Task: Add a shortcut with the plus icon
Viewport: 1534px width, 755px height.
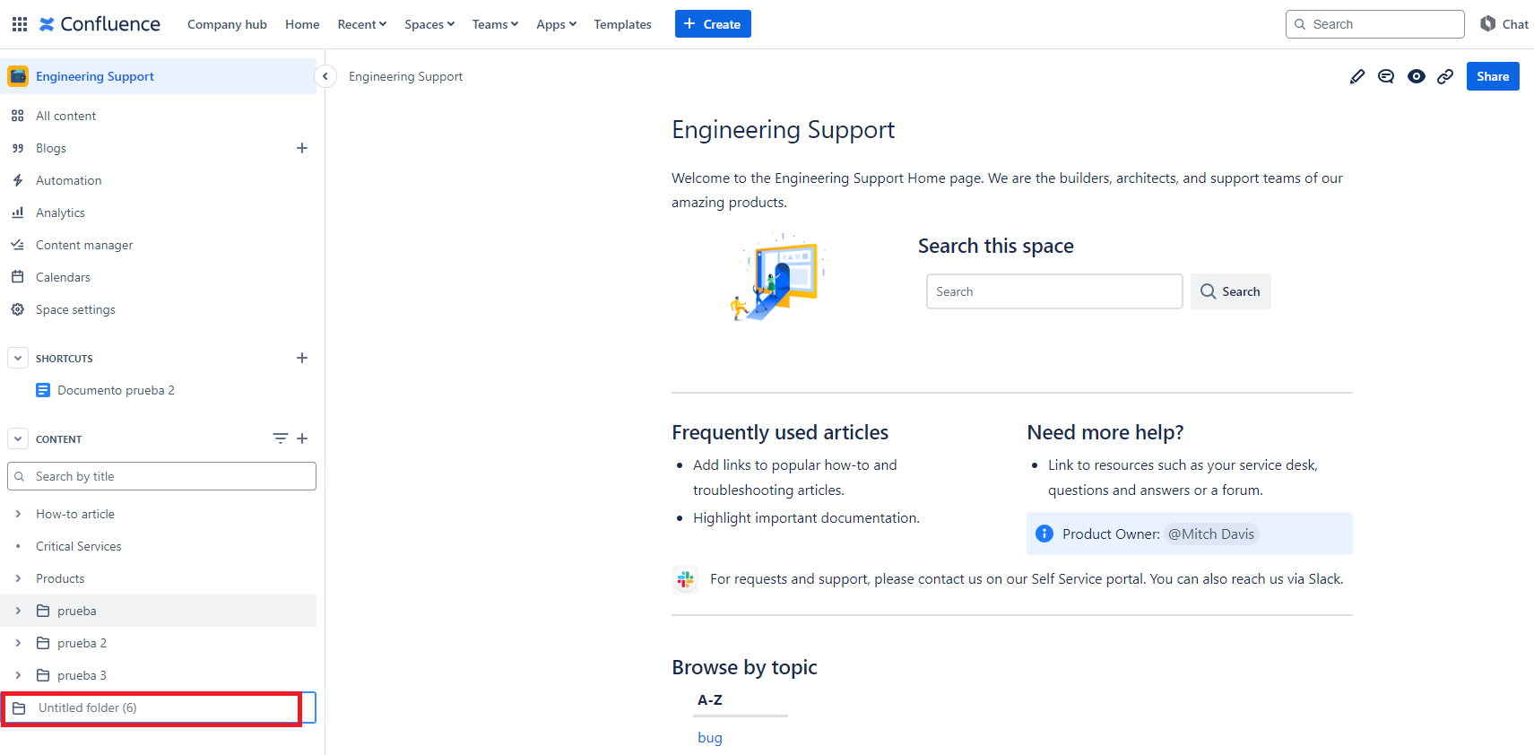Action: [x=302, y=358]
